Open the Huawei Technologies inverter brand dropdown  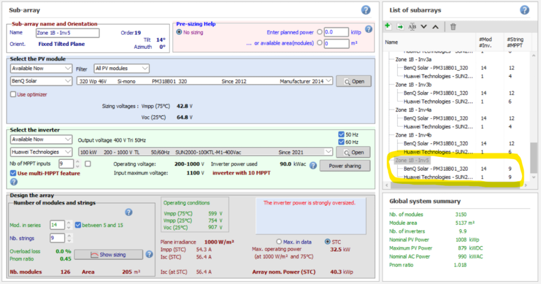(41, 152)
